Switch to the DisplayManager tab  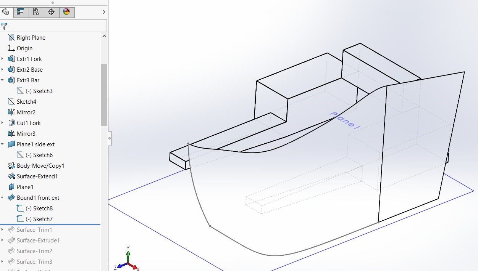66,12
